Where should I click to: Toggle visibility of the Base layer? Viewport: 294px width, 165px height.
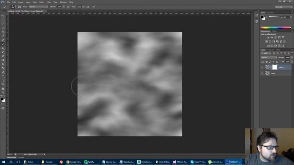pos(262,73)
